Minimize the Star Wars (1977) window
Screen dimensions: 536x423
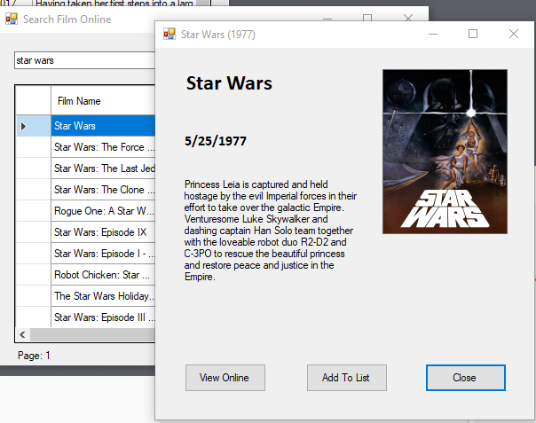click(433, 34)
